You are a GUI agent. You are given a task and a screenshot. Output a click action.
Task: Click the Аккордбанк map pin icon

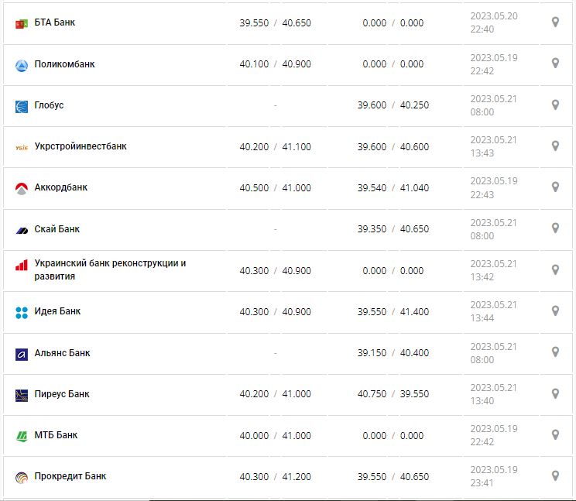pos(555,187)
